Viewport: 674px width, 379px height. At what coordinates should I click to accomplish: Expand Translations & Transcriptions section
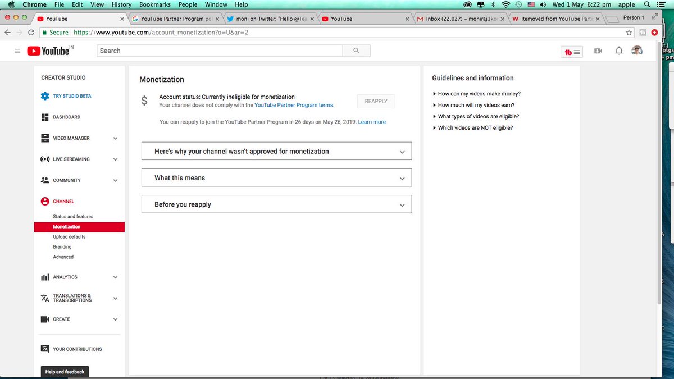115,298
